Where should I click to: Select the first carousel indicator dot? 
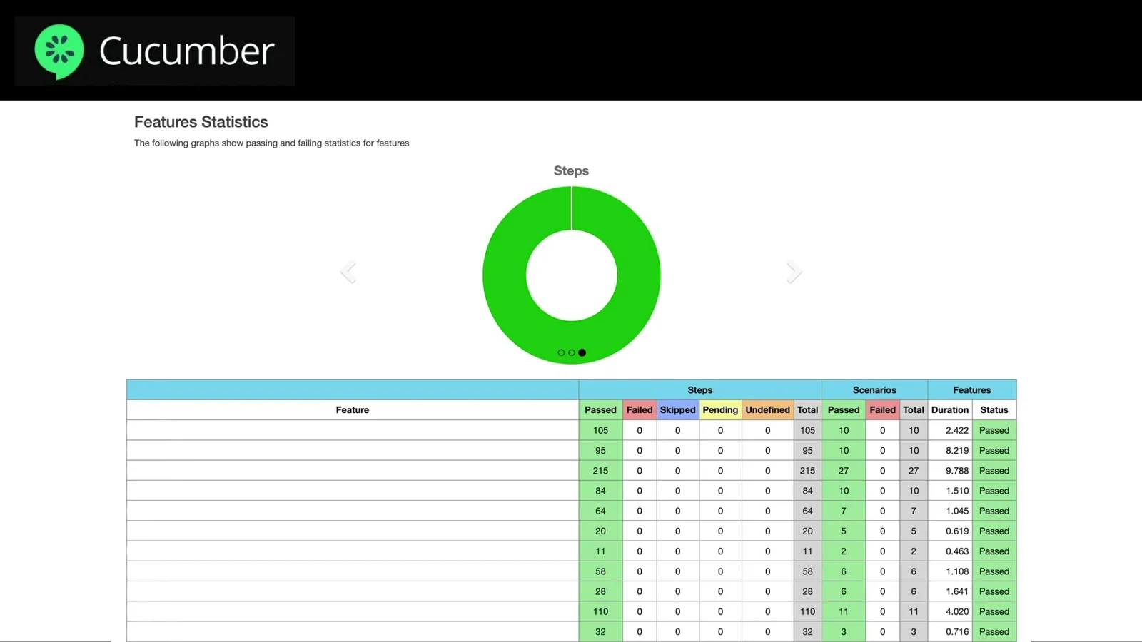pos(561,352)
